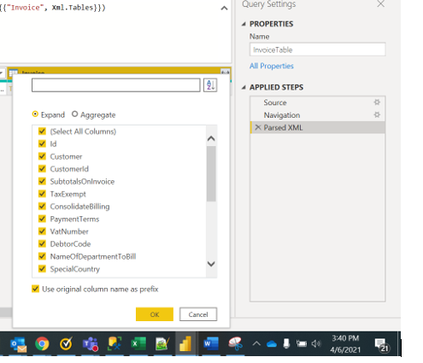Click the USB device tray icon
Screen dimensions: 423x363
[x=286, y=343]
